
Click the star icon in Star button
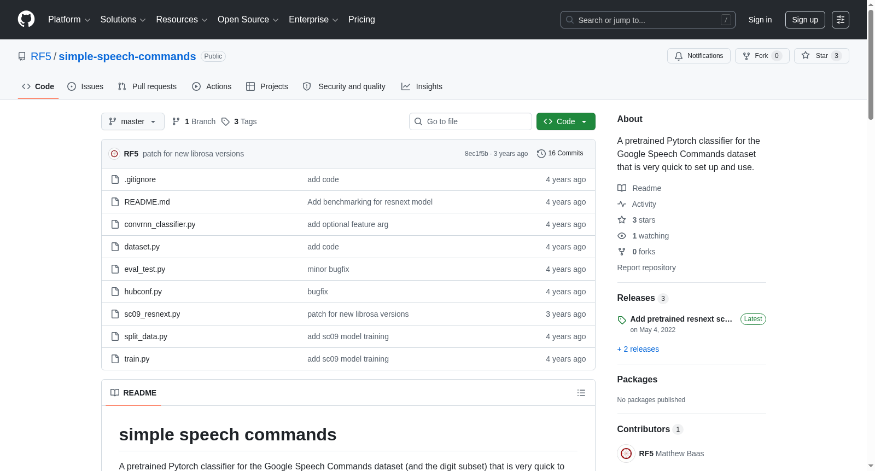click(806, 55)
